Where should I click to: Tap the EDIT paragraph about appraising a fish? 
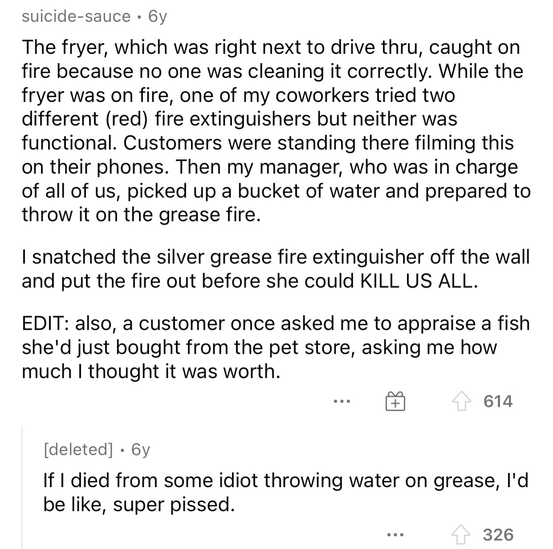276,347
